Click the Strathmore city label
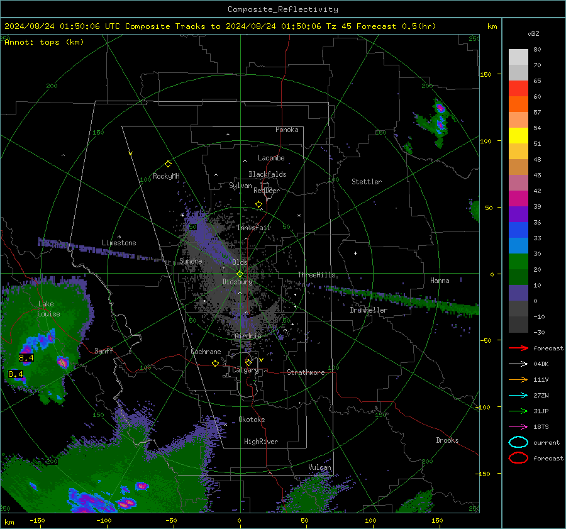Viewport: 566px width, 529px height. 306,372
